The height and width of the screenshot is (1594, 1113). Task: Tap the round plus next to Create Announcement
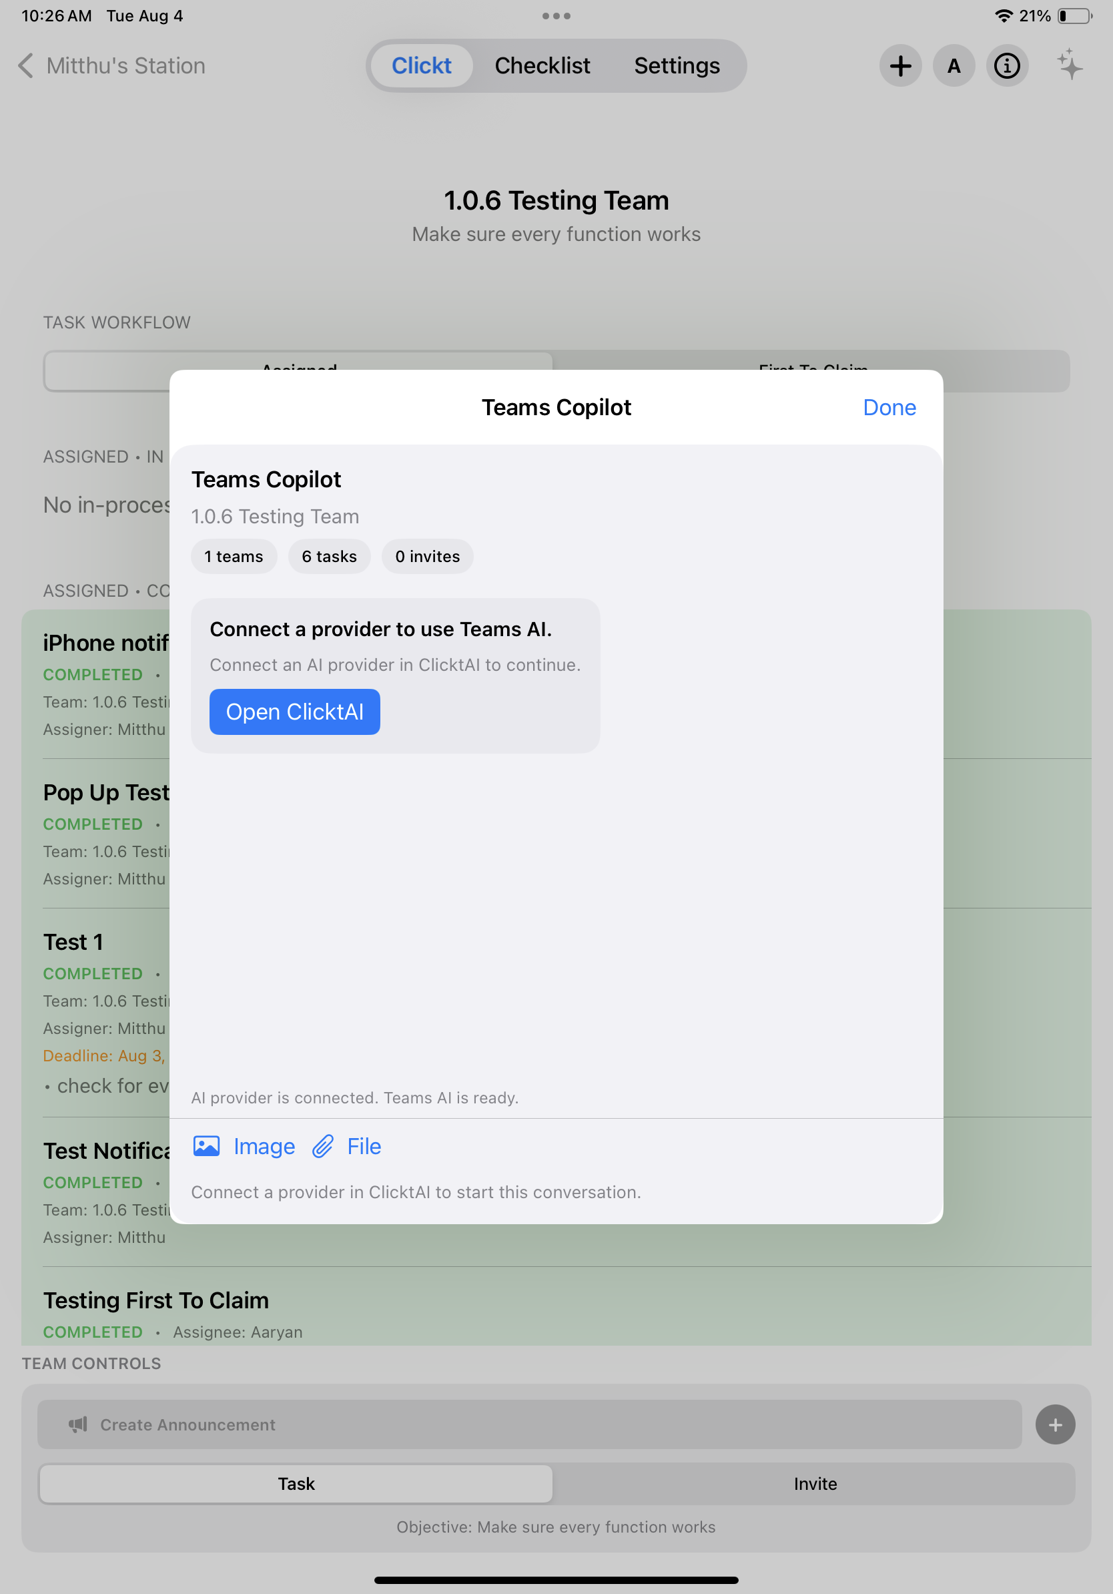(1055, 1424)
